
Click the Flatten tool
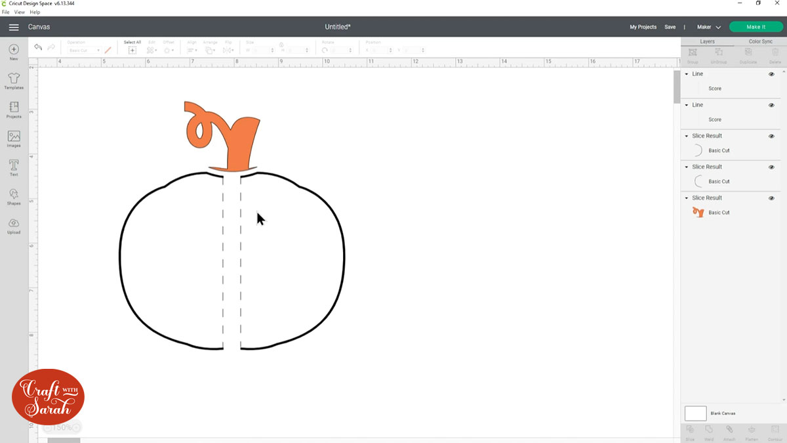(752, 432)
